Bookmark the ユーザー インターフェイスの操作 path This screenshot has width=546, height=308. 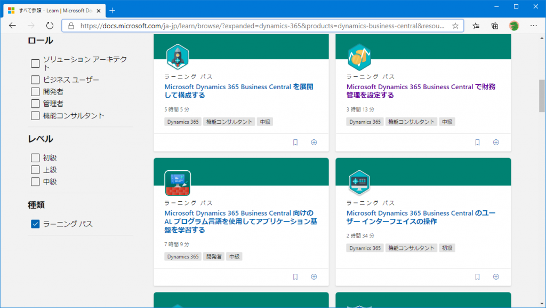[x=477, y=277]
